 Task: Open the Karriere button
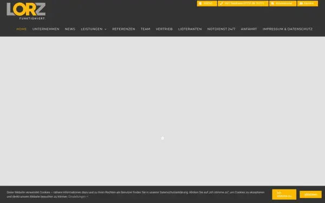[x=307, y=4]
